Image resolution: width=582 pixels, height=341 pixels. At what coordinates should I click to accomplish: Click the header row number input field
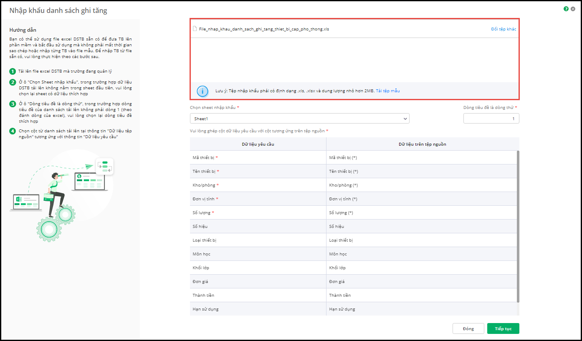[x=491, y=119]
